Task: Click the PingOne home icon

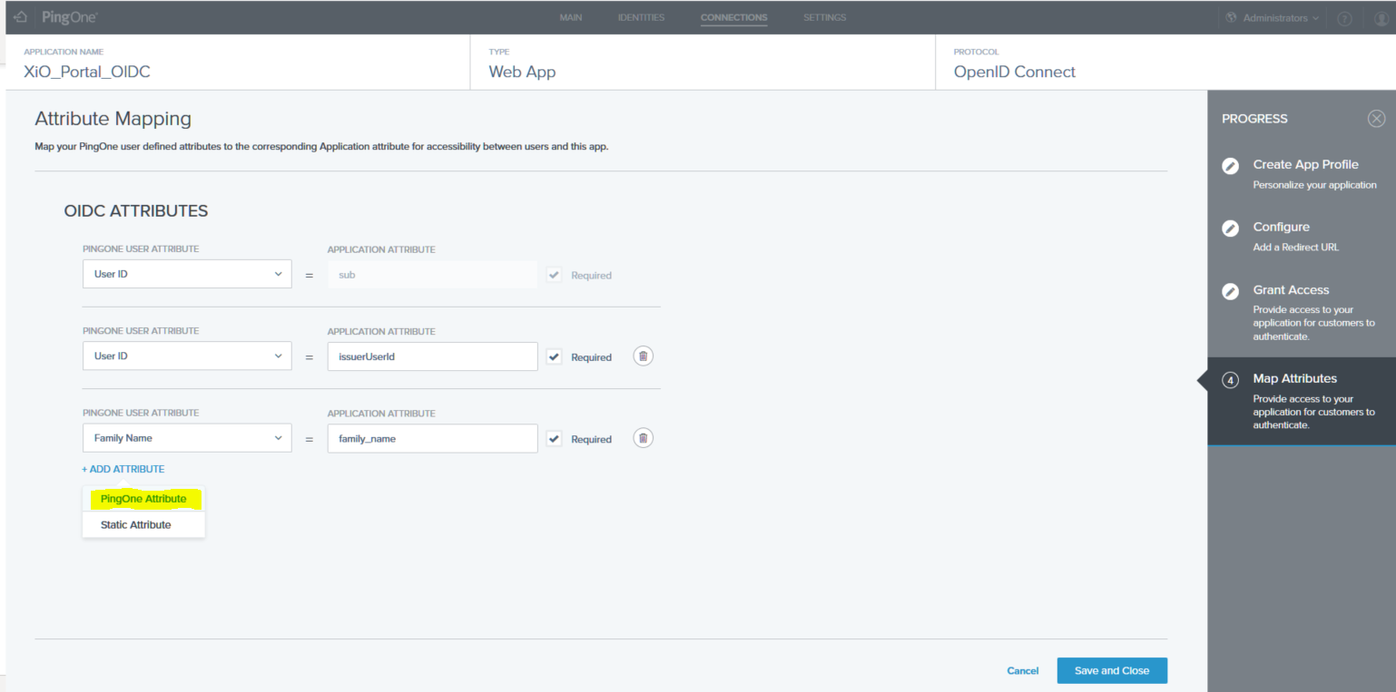Action: (x=20, y=16)
